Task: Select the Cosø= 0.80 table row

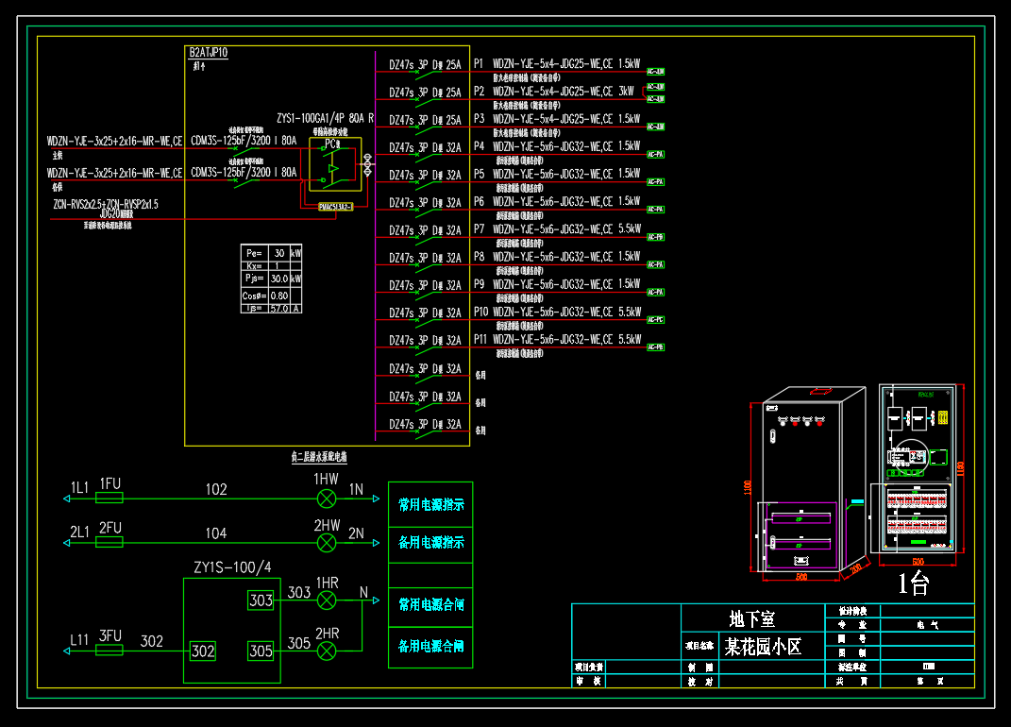Action: pyautogui.click(x=272, y=296)
